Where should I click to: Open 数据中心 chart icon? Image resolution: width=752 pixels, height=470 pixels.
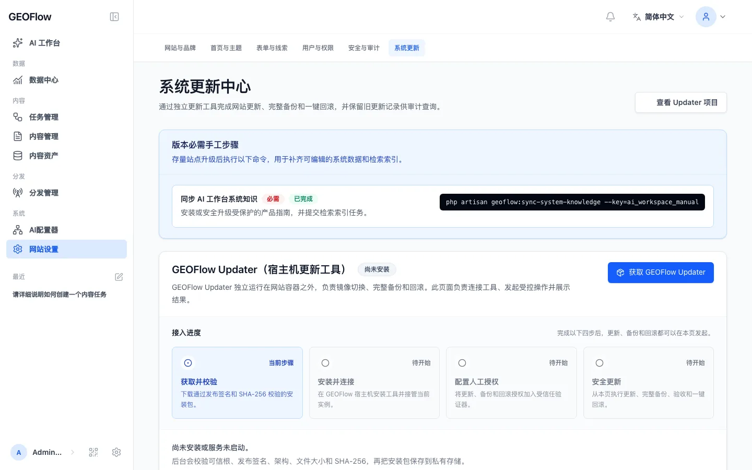(x=18, y=80)
